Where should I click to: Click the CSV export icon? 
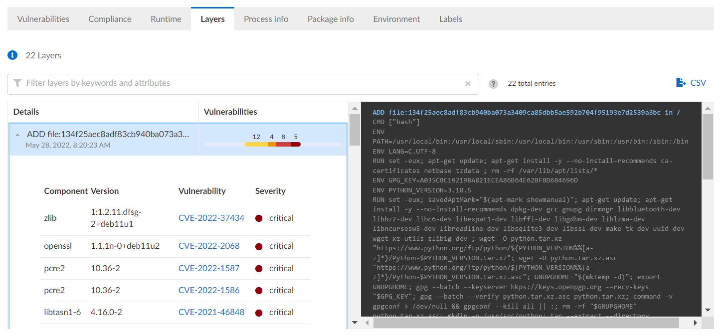pyautogui.click(x=681, y=82)
